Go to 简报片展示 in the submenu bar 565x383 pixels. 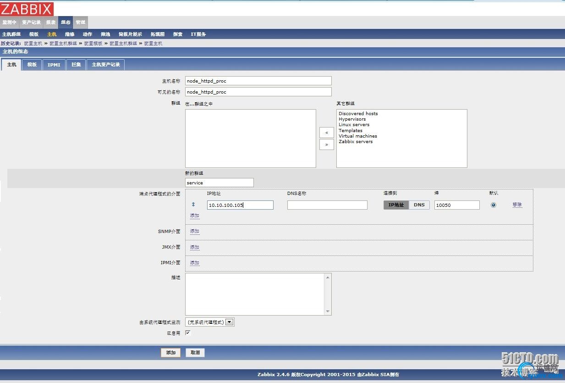pyautogui.click(x=131, y=34)
